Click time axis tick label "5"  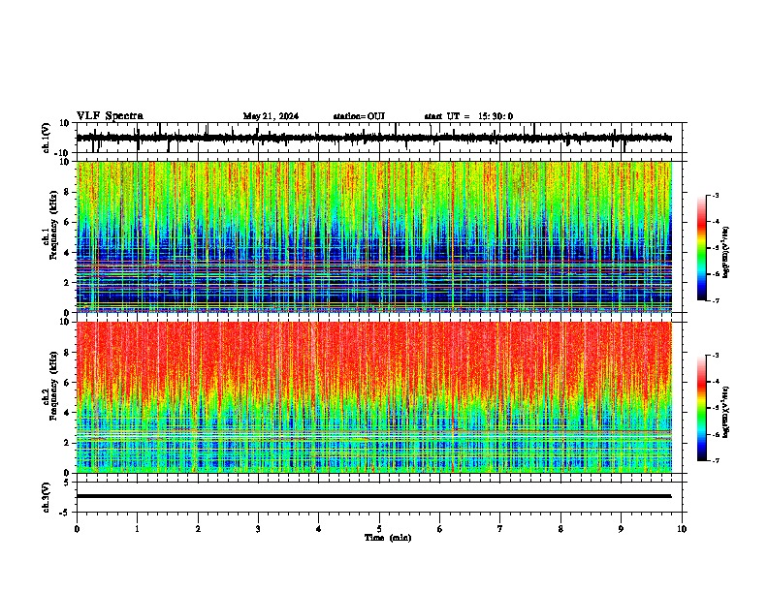[x=379, y=529]
